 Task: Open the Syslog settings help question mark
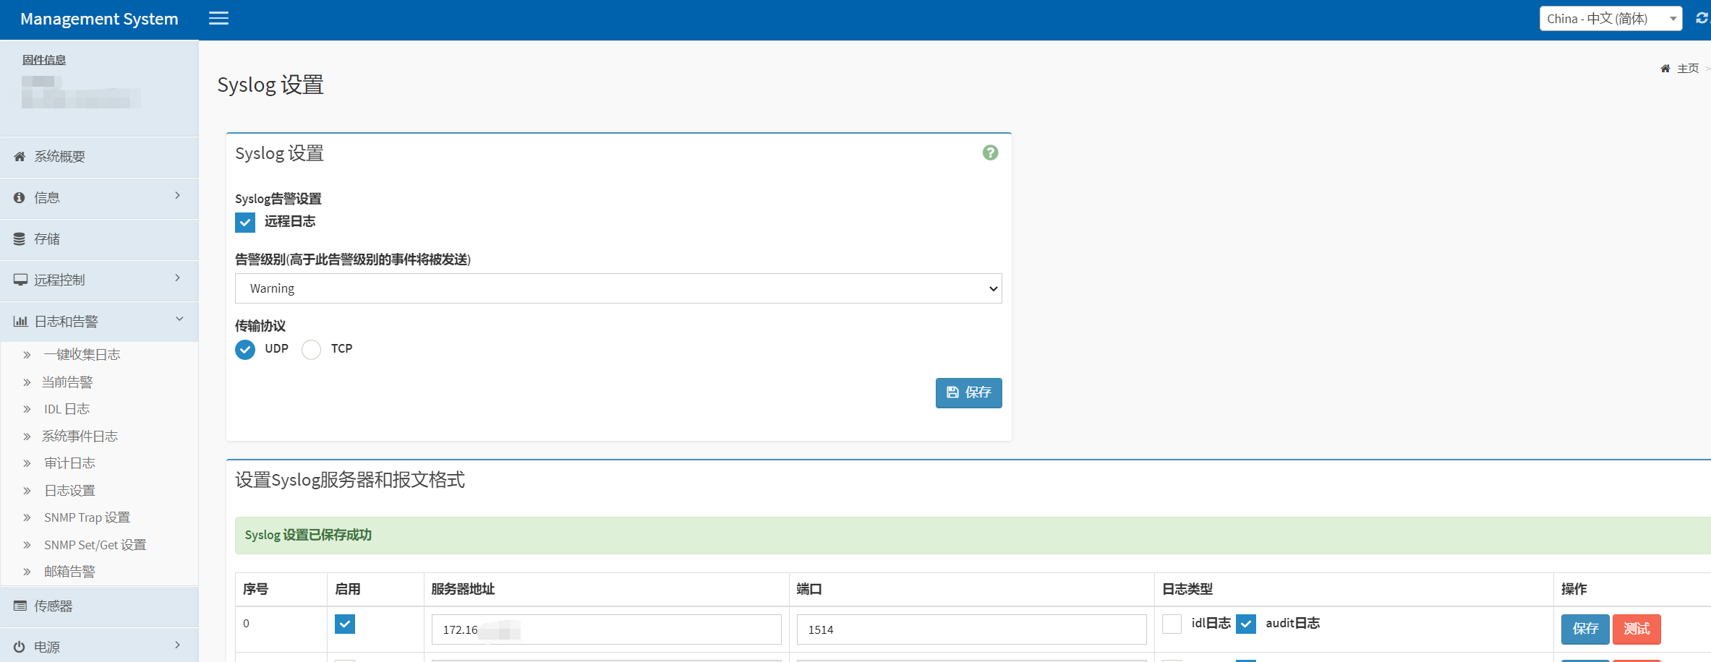pyautogui.click(x=990, y=152)
